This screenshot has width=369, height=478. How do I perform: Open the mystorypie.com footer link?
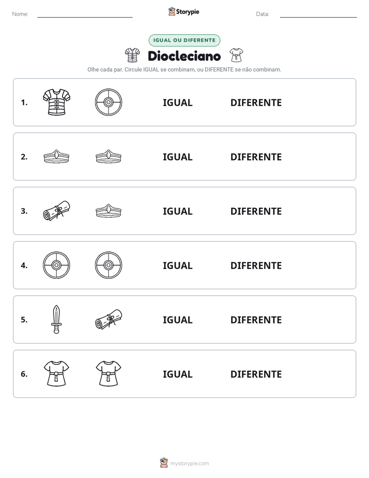tap(189, 464)
